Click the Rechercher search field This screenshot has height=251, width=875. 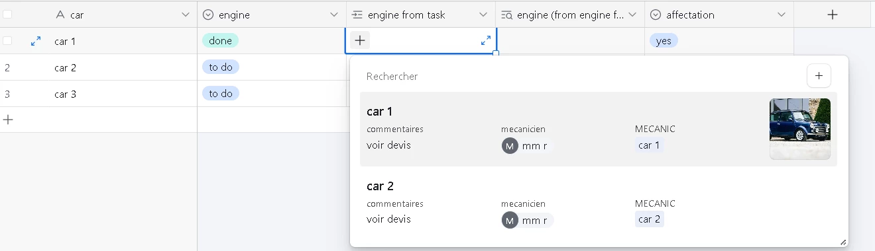click(580, 77)
